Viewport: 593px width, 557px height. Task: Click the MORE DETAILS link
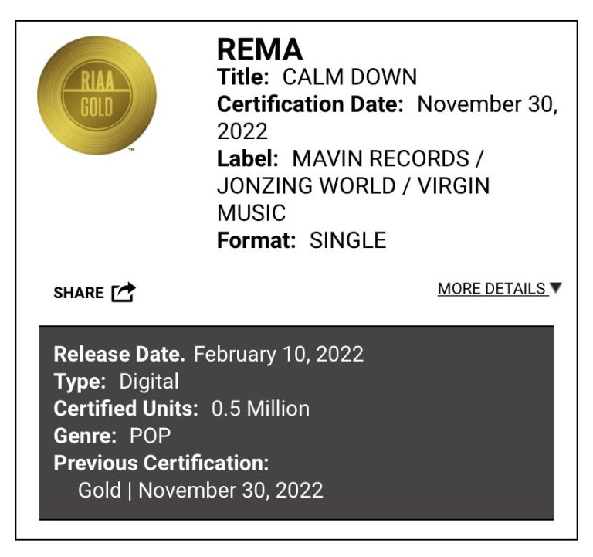[x=492, y=289]
